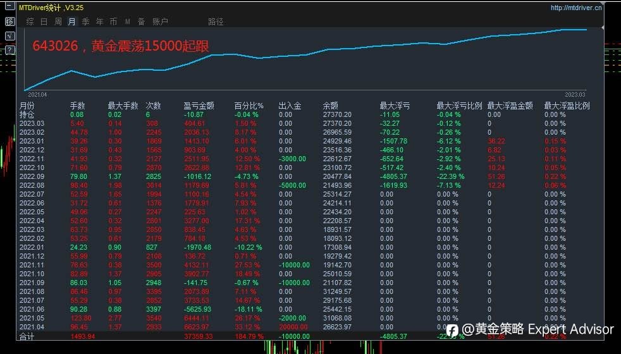Click deposit value -2000.00
Screen dimensions: 621x354
(292, 318)
